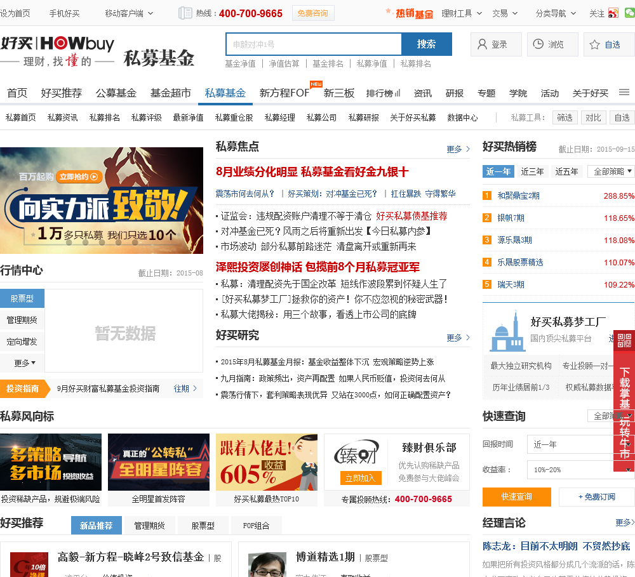
Task: Click the Weibo follow icon
Action: pos(613,13)
